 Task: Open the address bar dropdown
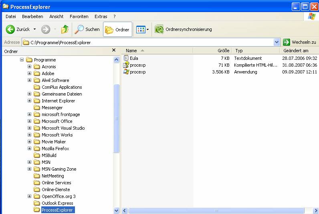coord(277,42)
